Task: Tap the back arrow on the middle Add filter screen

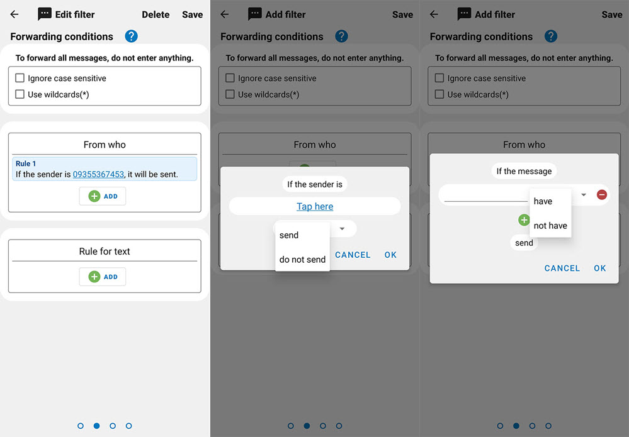Action: [225, 14]
